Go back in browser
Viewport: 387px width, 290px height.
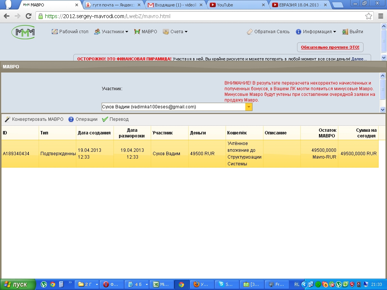(7, 16)
